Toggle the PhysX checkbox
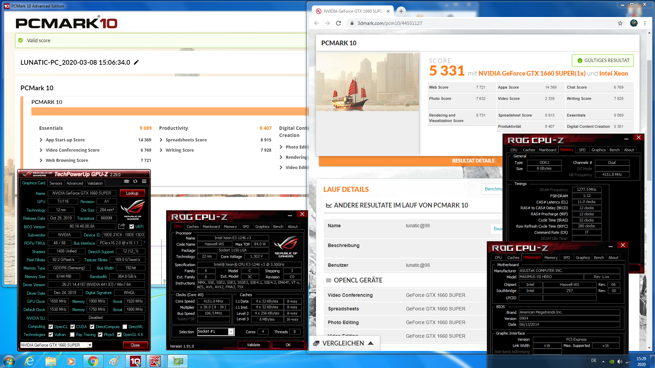655x368 pixels. [x=100, y=335]
